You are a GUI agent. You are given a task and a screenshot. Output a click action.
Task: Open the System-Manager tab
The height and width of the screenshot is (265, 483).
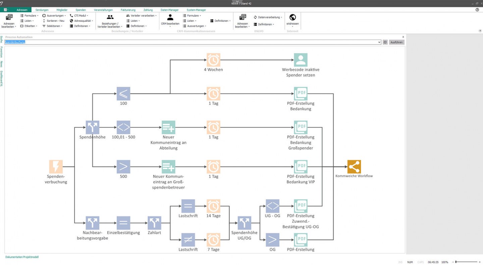pos(196,10)
